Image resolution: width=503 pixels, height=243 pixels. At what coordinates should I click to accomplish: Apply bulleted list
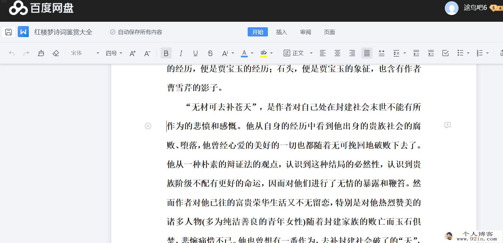point(460,53)
